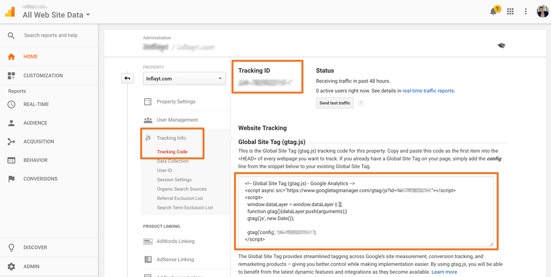Click the search magnifier icon

point(11,35)
